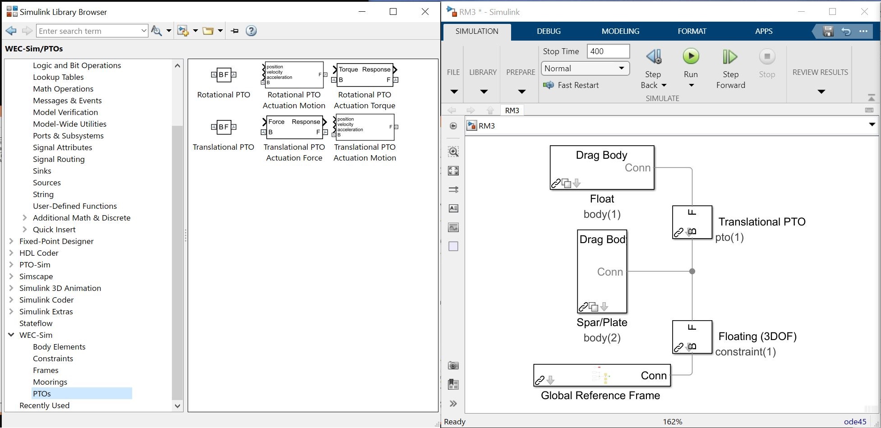Screen dimensions: 881x428
Task: Click the search binoculars icon in Library Browser
Action: pos(157,31)
